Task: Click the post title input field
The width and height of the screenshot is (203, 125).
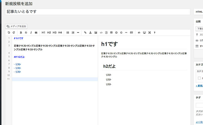Action: point(97,12)
